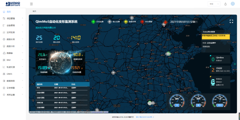The image size is (240, 120).
Task: Click the total station instrument icon
Action: tap(213, 82)
